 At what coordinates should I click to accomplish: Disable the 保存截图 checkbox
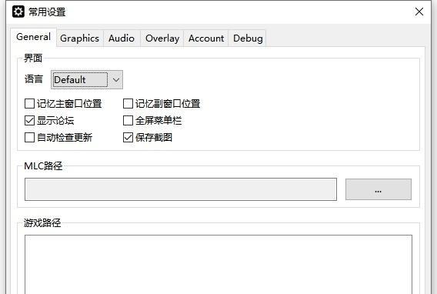pyautogui.click(x=128, y=138)
